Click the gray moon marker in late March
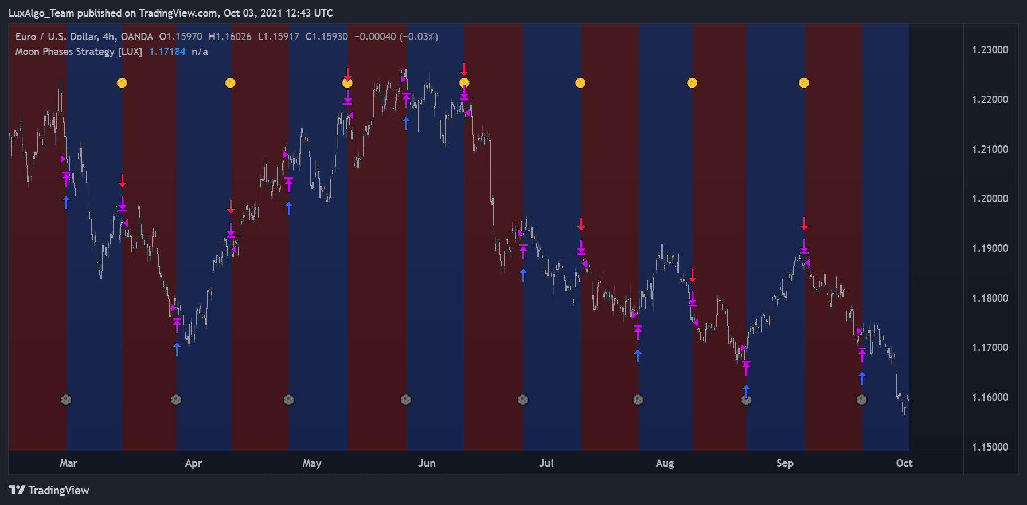 (x=176, y=400)
